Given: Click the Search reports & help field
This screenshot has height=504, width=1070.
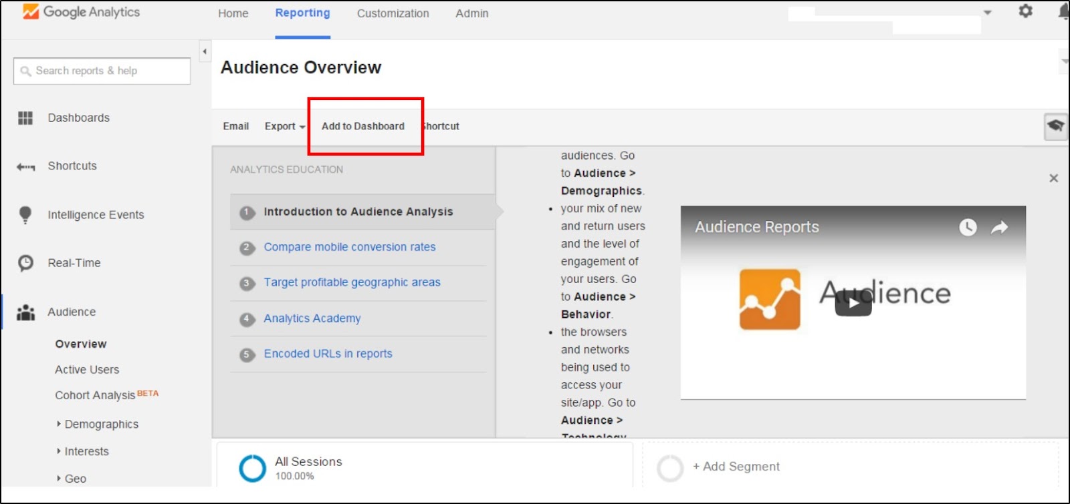Looking at the screenshot, I should coord(102,71).
